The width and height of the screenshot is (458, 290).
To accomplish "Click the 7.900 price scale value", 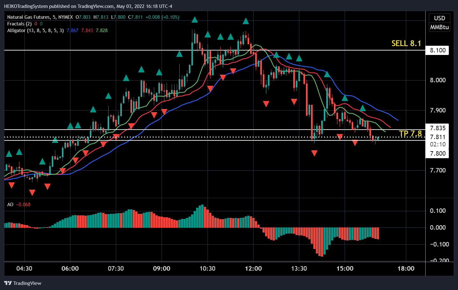I will click(x=438, y=110).
